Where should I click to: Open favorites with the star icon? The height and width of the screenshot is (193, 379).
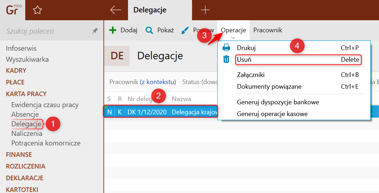coord(37,10)
